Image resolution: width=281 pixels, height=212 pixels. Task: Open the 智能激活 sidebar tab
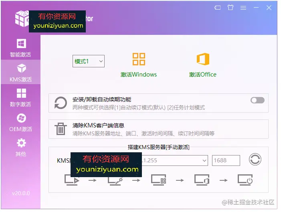[x=20, y=48]
